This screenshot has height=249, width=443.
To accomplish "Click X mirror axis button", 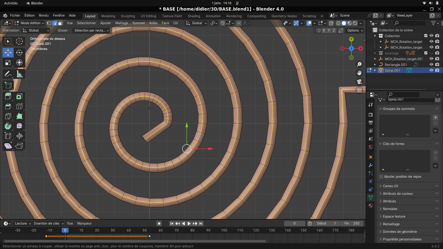I will point(324,30).
